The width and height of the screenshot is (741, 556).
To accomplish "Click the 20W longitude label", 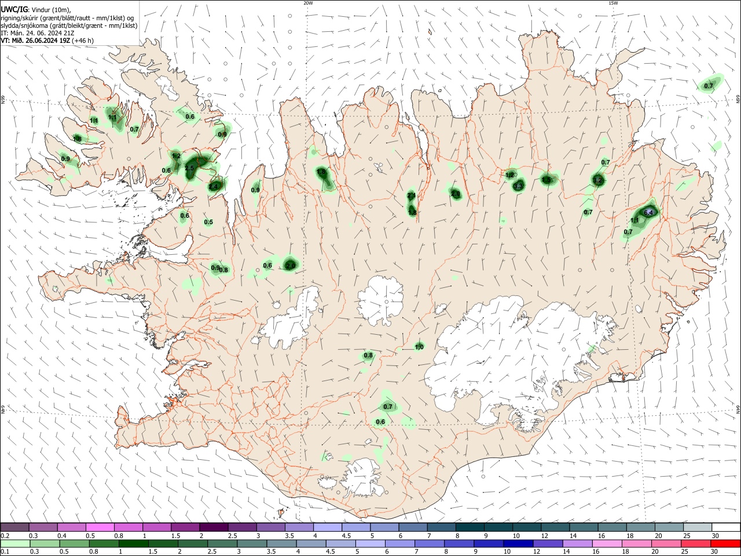I will point(309,3).
